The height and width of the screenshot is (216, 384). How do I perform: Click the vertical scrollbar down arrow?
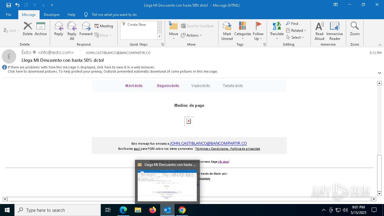379,194
